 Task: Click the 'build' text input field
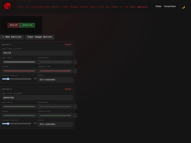tap(37, 53)
